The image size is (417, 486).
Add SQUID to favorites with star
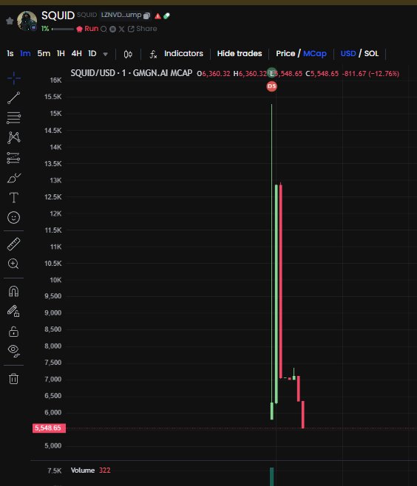click(10, 21)
